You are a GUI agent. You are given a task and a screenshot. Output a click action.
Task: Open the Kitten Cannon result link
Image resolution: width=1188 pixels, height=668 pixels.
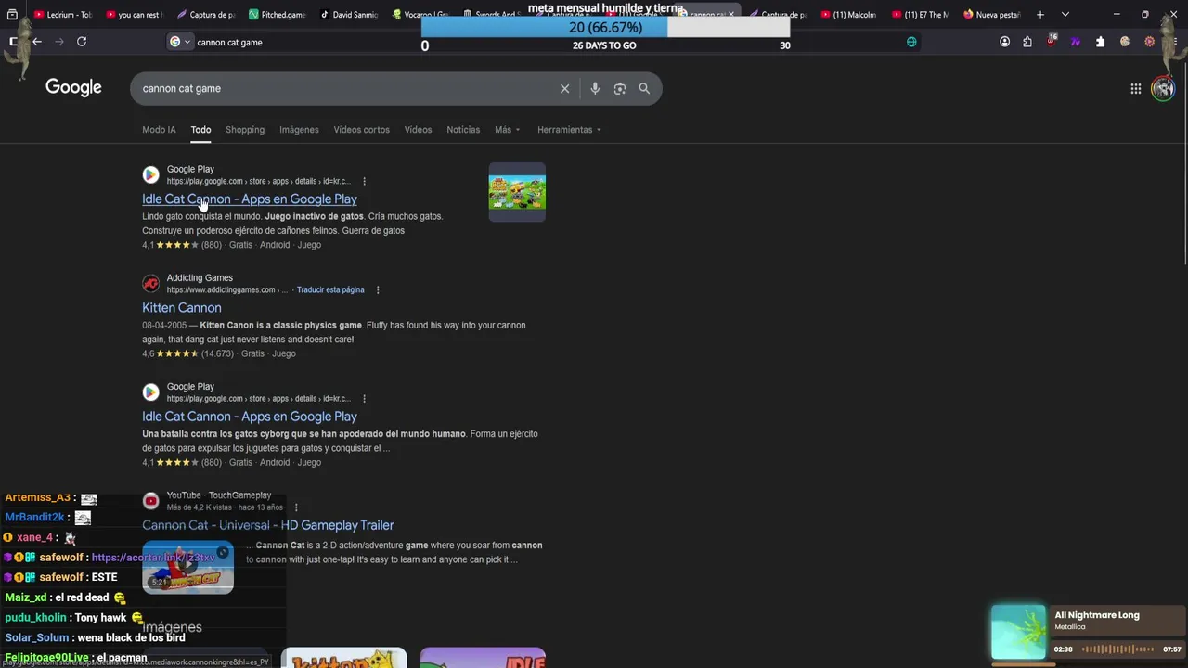182,308
